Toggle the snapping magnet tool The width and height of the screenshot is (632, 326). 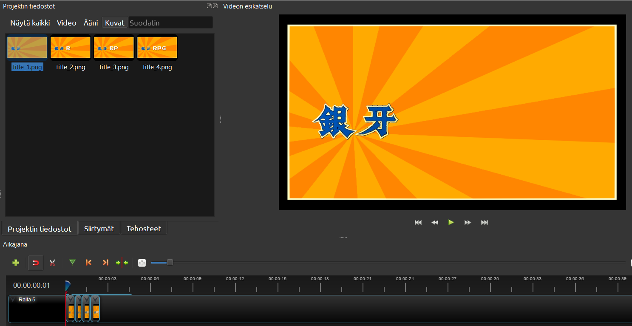36,263
